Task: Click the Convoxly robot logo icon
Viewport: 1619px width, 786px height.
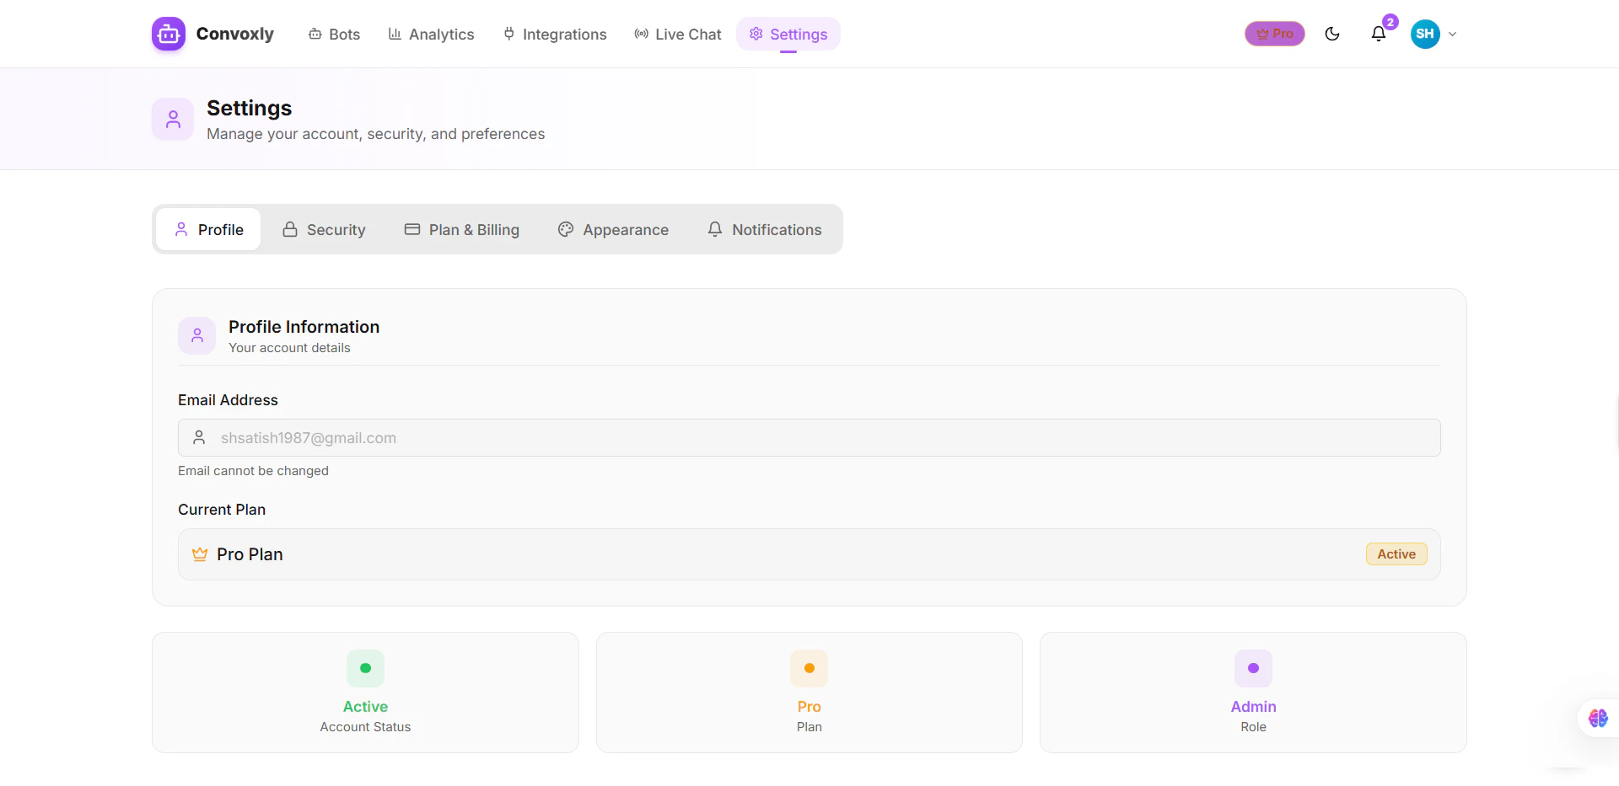Action: (x=169, y=34)
